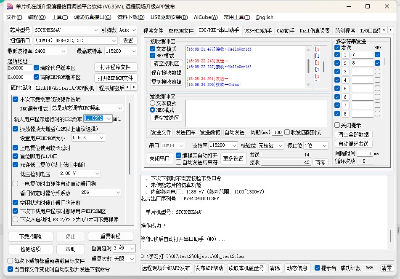Open the Keil仿真设置 tab

pos(315,31)
